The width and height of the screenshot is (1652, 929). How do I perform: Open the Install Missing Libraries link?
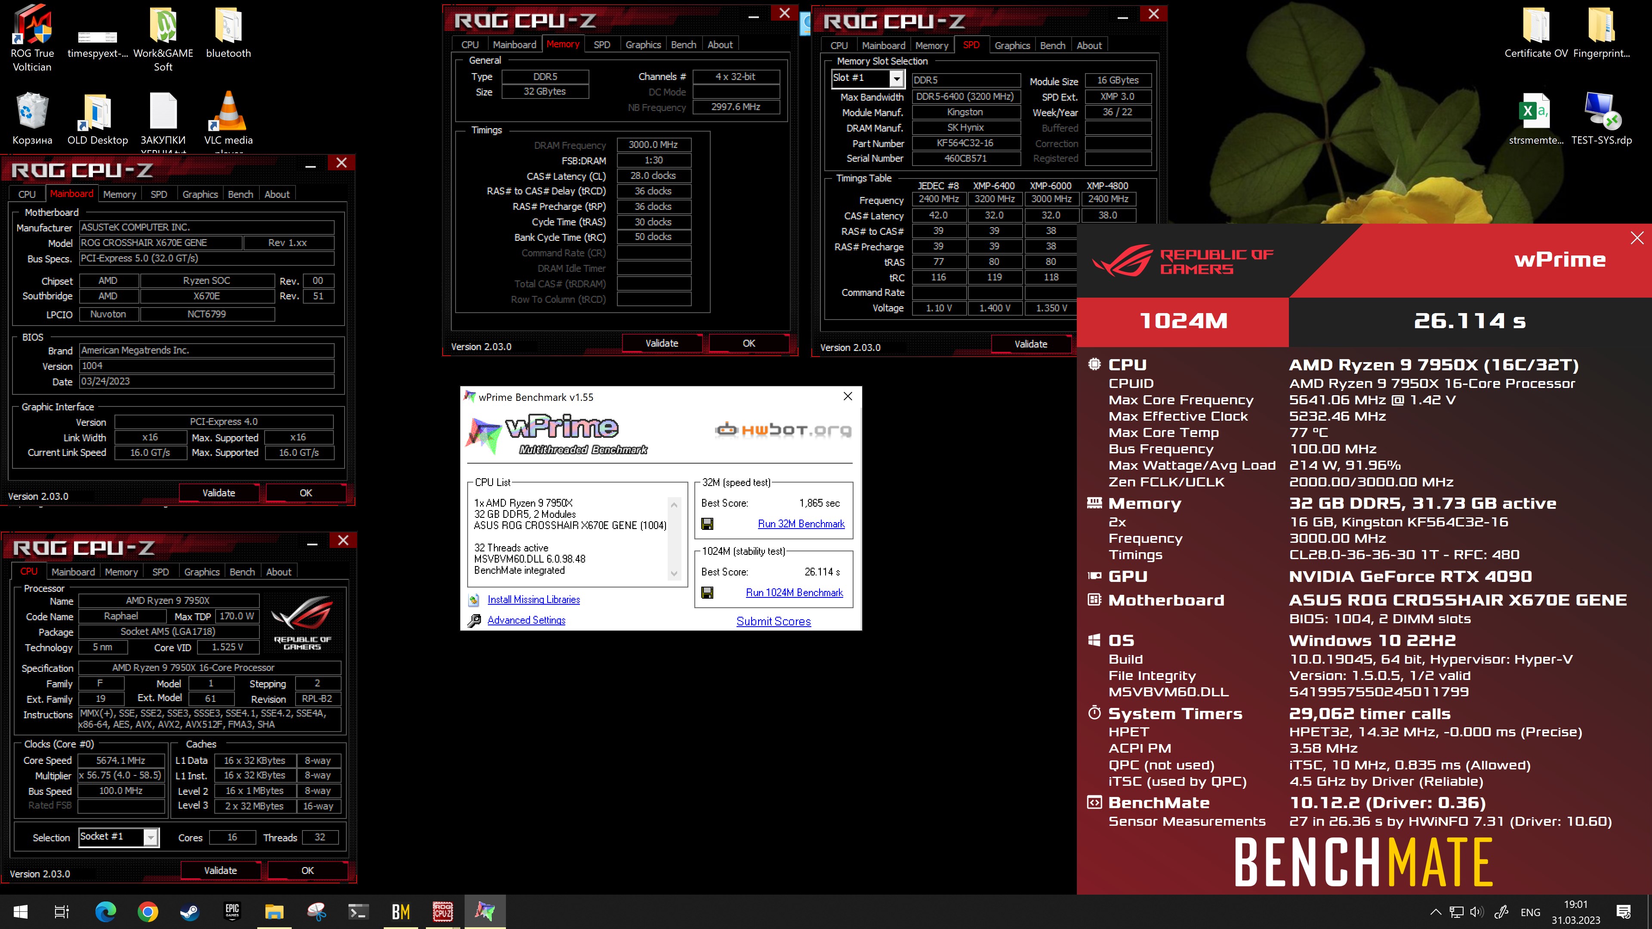click(533, 600)
